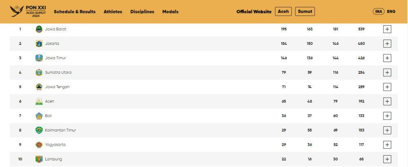Click the Lampung province emblem
This screenshot has height=167, width=408.
pyautogui.click(x=39, y=159)
